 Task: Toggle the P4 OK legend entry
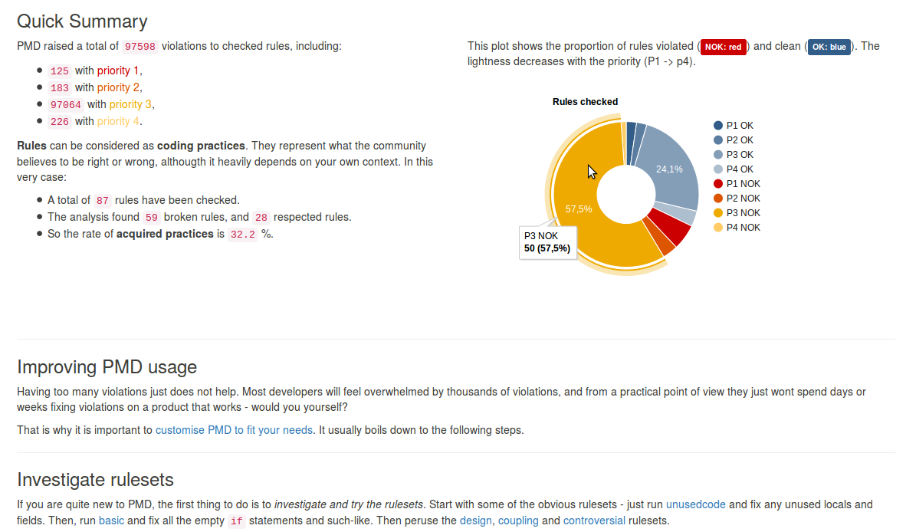click(x=739, y=169)
